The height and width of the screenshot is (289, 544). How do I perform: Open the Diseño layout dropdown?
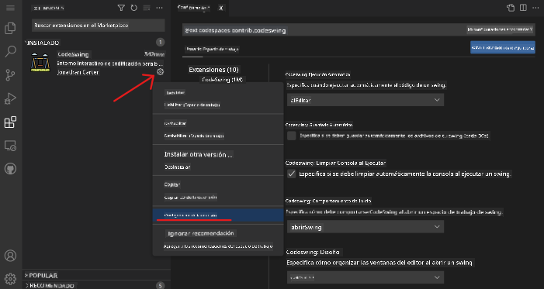point(366,277)
